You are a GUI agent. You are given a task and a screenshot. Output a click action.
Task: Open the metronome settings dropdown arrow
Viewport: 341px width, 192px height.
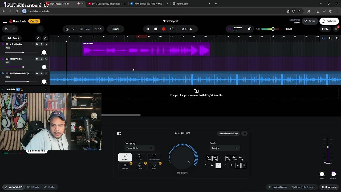point(73,29)
